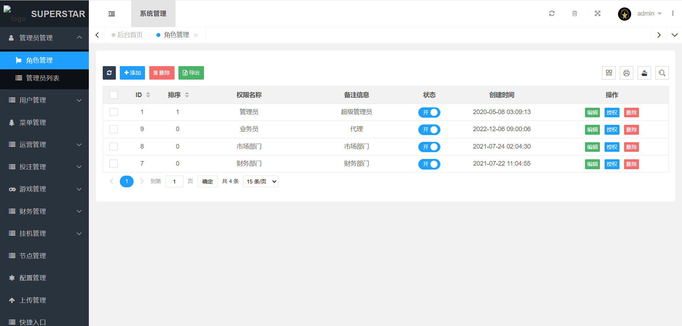682x326 pixels.
Task: Open the column filter grid icon
Action: click(609, 73)
